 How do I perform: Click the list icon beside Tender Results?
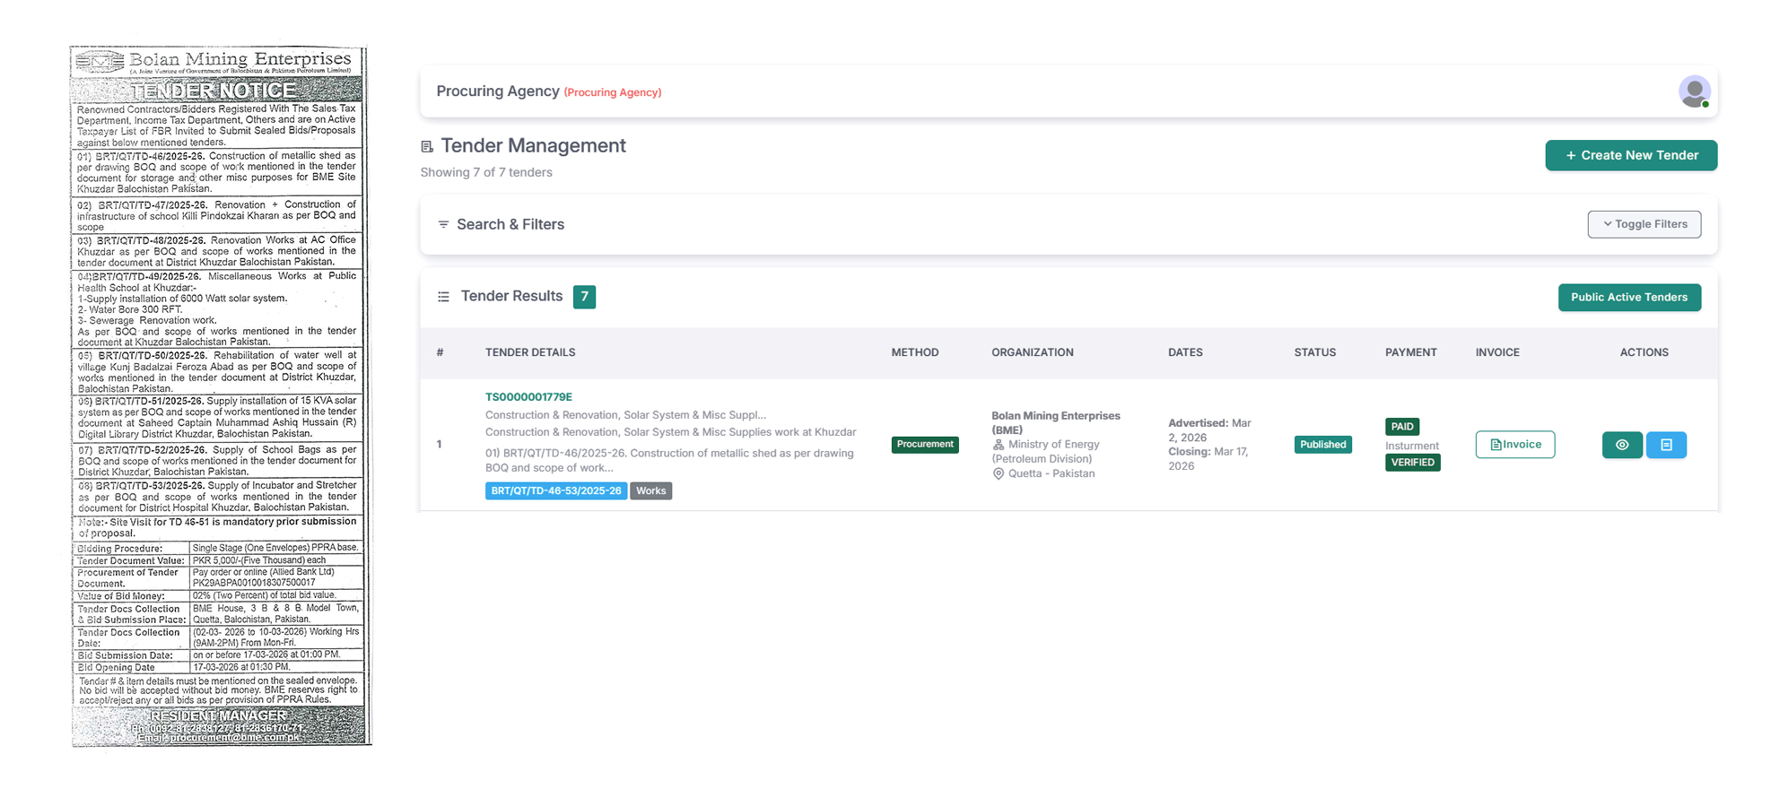443,297
